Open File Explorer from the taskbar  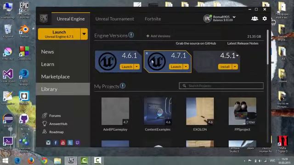pos(57,161)
